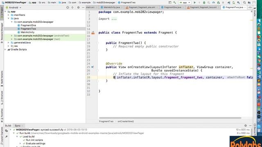Start debugging with the green bug icon

204,2
